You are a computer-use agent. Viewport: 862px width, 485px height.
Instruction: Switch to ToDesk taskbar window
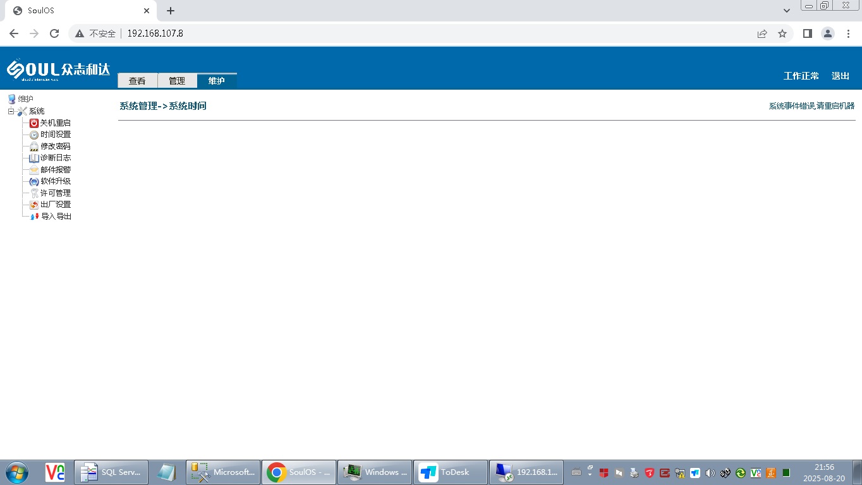click(x=451, y=472)
